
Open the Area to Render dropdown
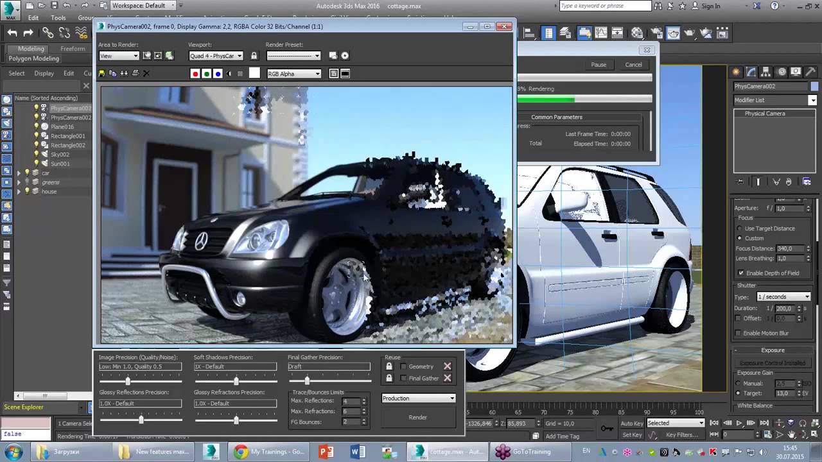119,56
